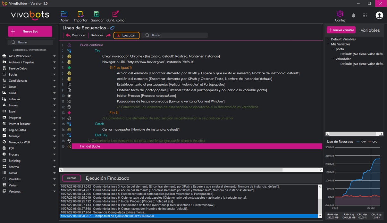This screenshot has width=387, height=223.
Task: Expand the Condicionales category arrow
Action: click(55, 81)
